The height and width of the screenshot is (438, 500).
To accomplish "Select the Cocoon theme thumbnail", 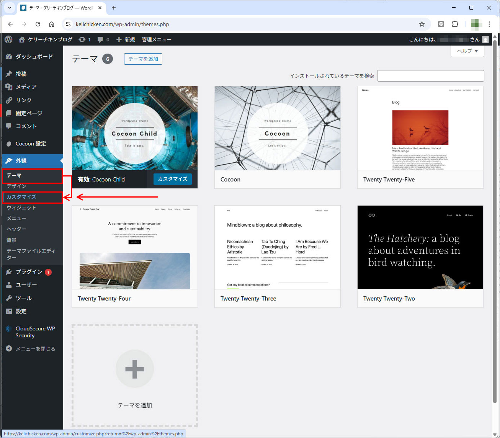I will pyautogui.click(x=278, y=128).
